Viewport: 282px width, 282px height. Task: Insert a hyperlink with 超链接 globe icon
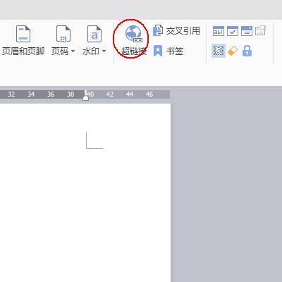(x=133, y=34)
